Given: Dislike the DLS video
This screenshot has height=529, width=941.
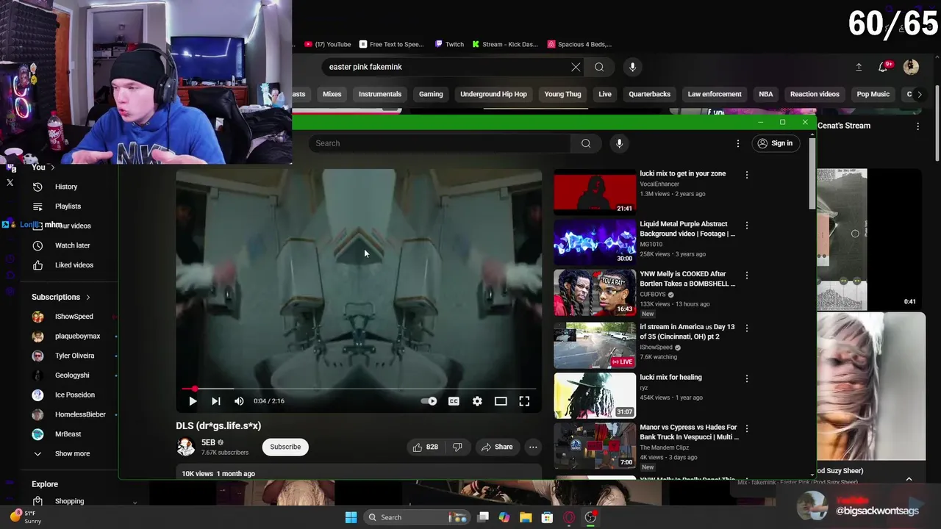Looking at the screenshot, I should pos(457,447).
